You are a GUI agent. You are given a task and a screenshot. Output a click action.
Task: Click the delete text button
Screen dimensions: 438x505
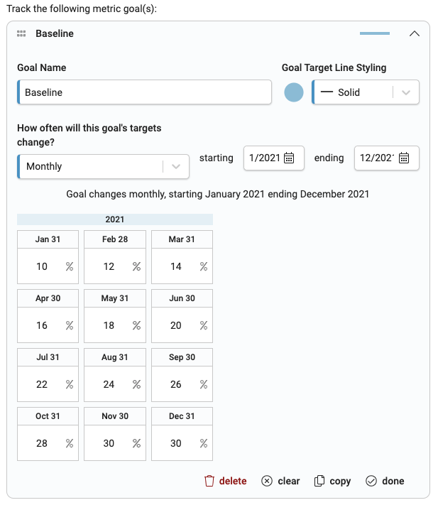233,481
